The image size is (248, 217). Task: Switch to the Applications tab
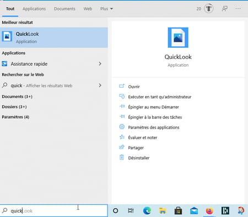[34, 9]
